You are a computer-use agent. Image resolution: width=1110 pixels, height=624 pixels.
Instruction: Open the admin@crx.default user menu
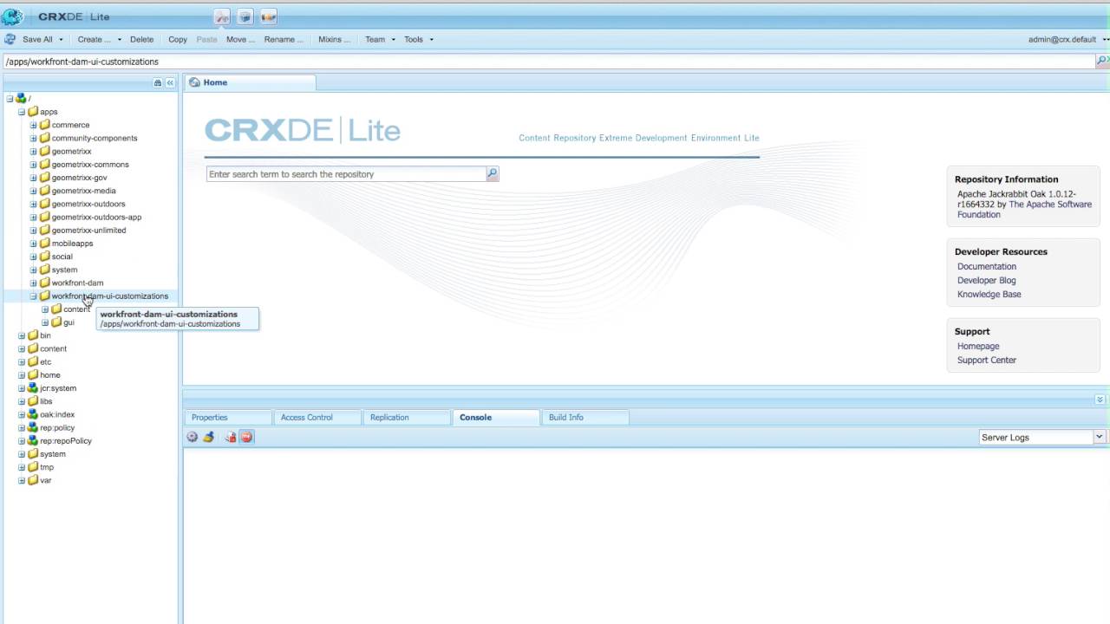point(1068,39)
